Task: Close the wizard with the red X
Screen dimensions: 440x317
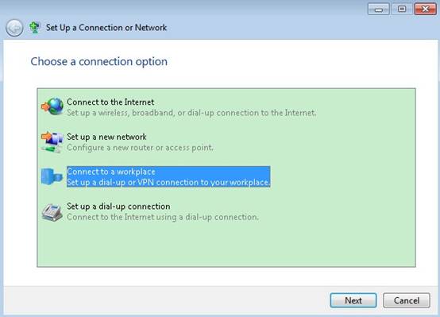Action: tap(426, 9)
